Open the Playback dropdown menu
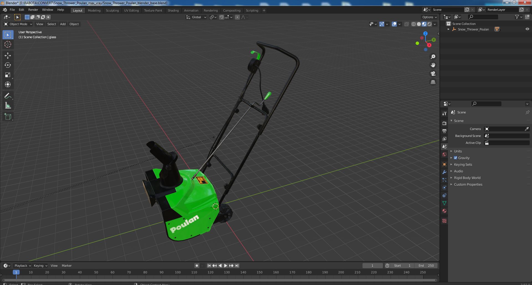This screenshot has width=532, height=285. [22, 266]
